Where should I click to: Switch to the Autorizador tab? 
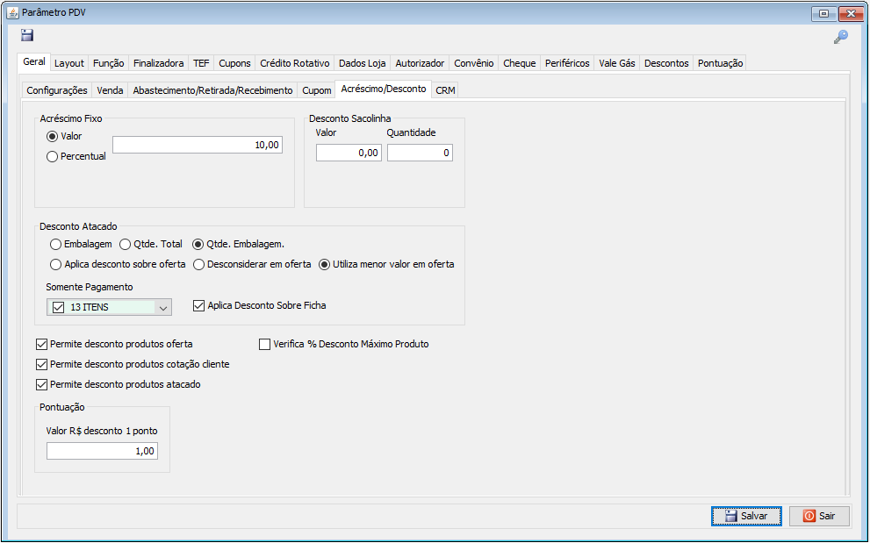point(420,63)
